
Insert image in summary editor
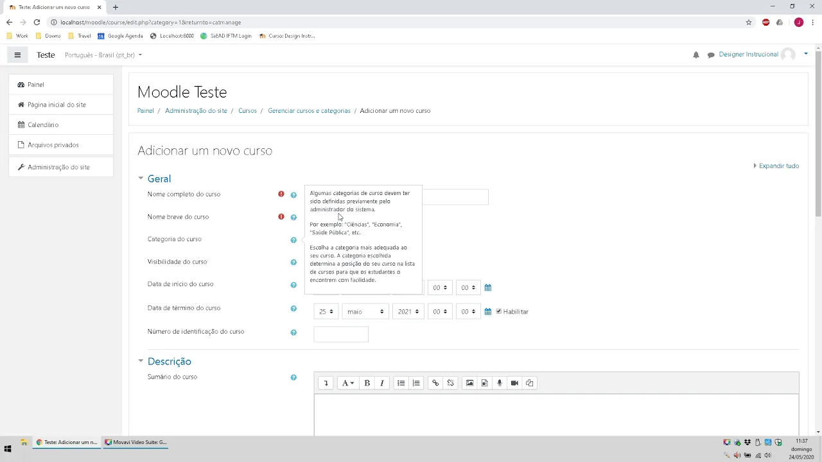point(469,383)
